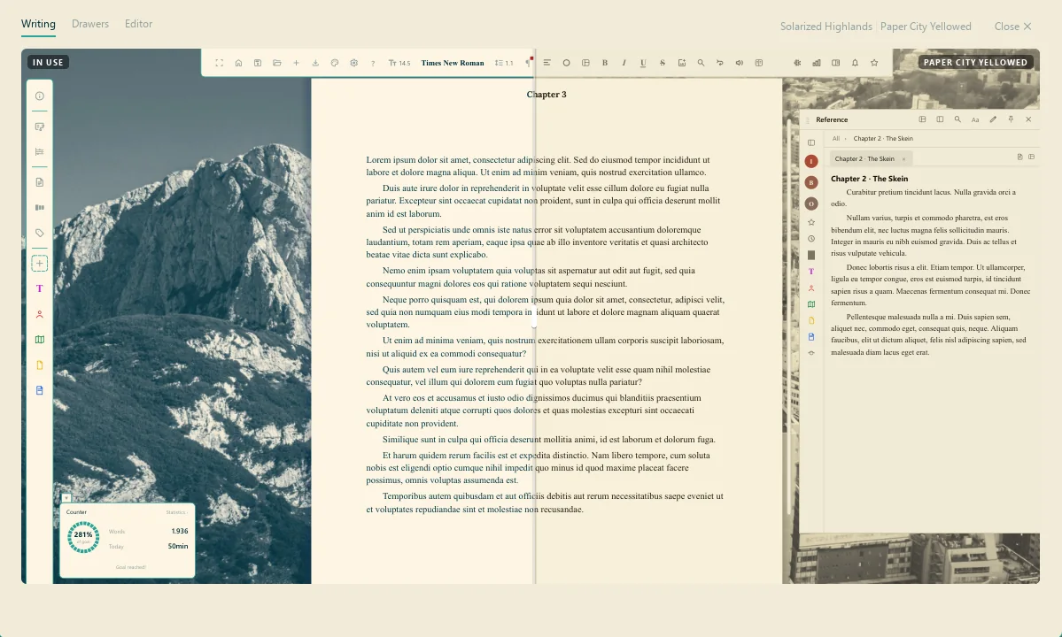Close the 'Chapter 2 · The Skein' tab

pos(903,159)
